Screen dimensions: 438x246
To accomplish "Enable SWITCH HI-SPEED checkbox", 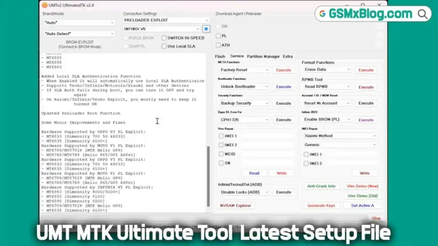I will click(164, 38).
